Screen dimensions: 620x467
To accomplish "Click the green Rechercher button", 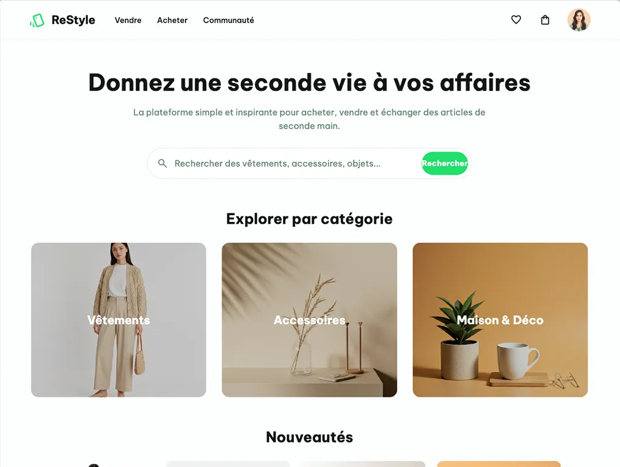I will pyautogui.click(x=444, y=163).
